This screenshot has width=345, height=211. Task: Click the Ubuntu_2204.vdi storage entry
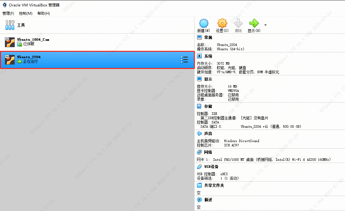pyautogui.click(x=271, y=126)
